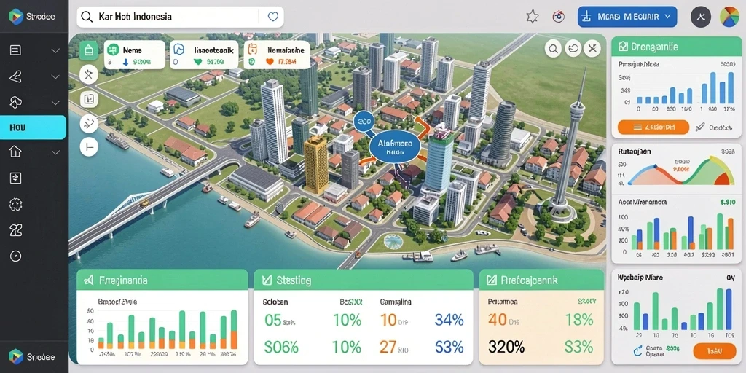Click the magnifier icon at the map's top right

point(553,49)
